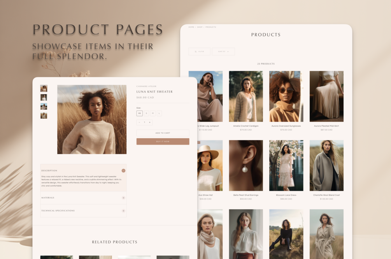
Task: Go to Home in the breadcrumb
Action: tap(191, 27)
